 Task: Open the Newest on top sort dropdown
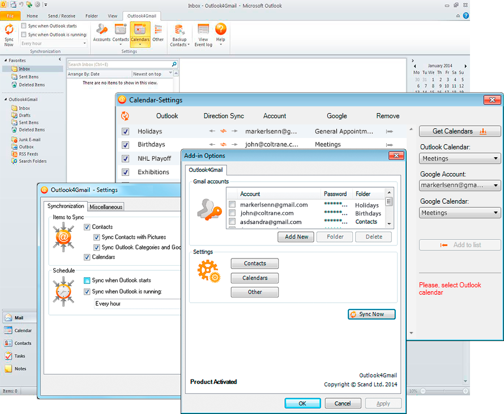tap(152, 74)
